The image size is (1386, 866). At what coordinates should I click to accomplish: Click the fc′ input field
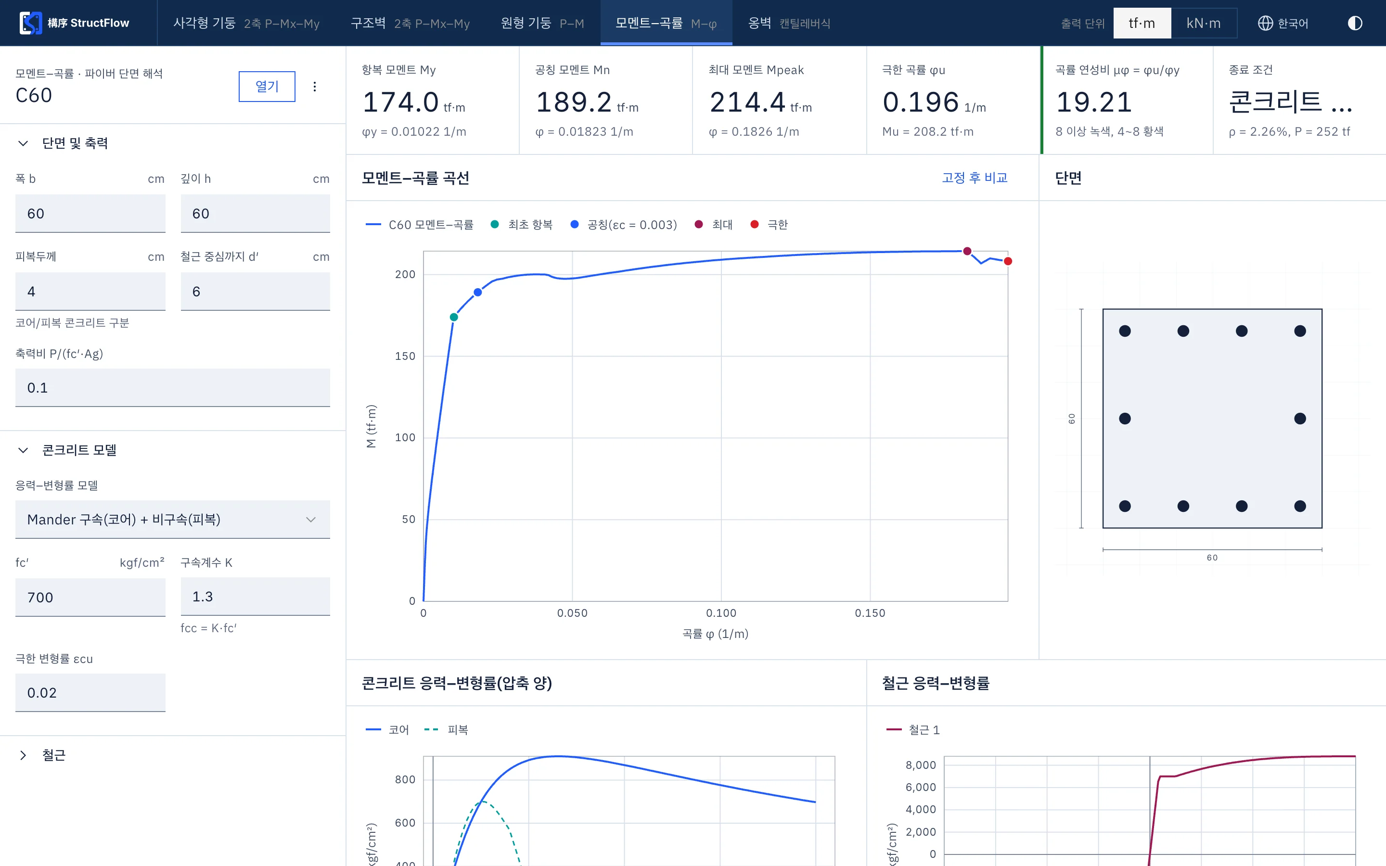(x=90, y=598)
